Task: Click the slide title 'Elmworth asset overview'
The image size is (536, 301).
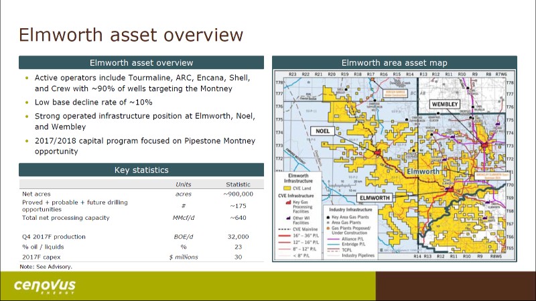Action: (x=131, y=35)
